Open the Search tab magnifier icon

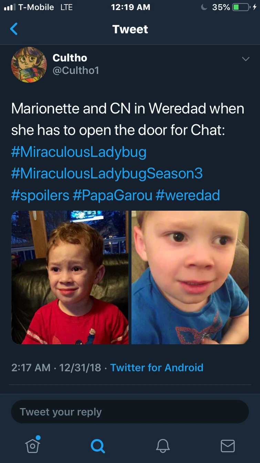click(97, 446)
